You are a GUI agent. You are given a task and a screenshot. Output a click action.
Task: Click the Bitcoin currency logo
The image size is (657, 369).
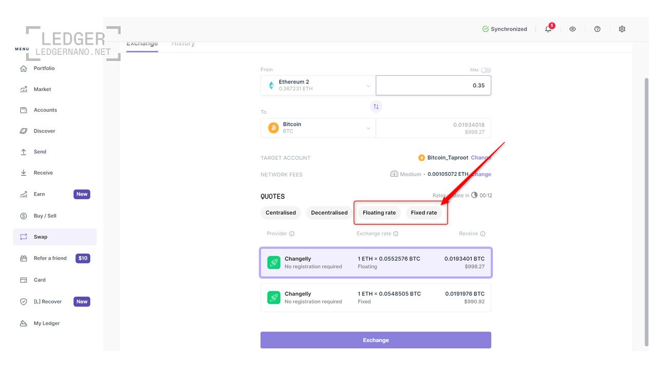(274, 128)
